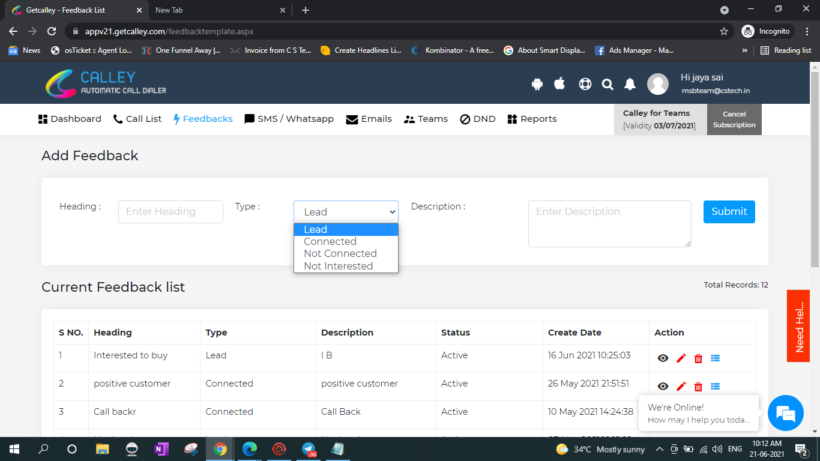Open new tab with plus button

point(306,10)
